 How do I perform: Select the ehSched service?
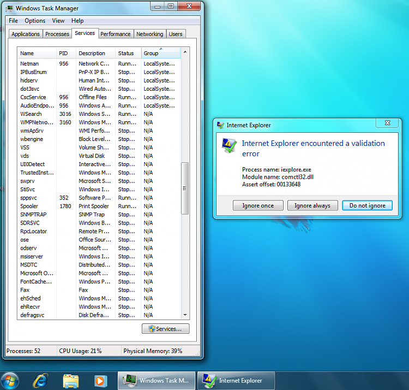99,298
